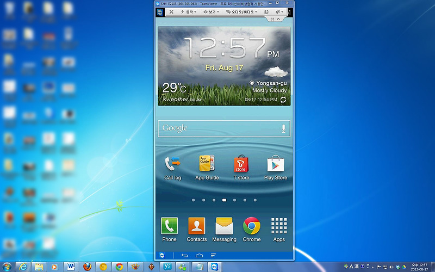Click the TeamViewer icon in bottom bar
This screenshot has height=272, width=435.
pyautogui.click(x=162, y=255)
